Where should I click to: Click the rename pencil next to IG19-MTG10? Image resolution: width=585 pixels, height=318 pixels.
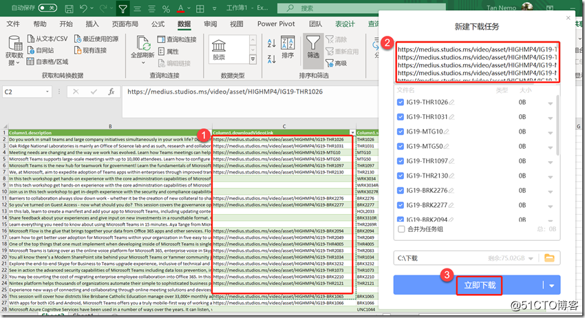(447, 131)
